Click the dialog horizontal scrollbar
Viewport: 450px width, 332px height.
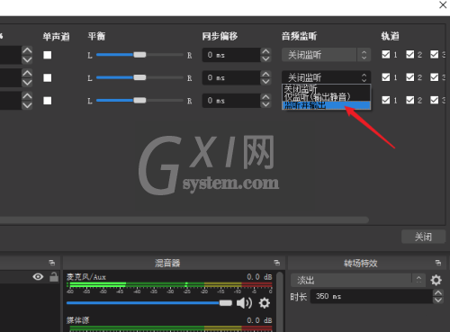(x=184, y=220)
